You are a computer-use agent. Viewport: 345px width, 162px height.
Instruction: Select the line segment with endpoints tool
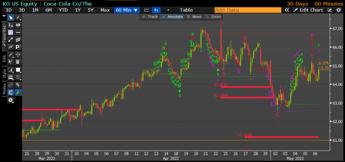click(x=10, y=40)
